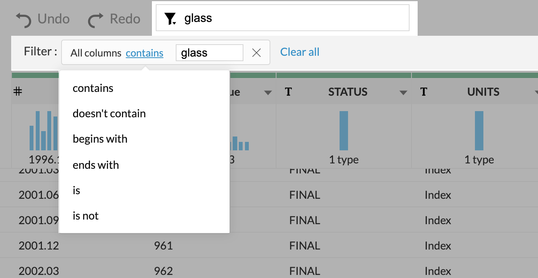Select the "is" operator option
538x278 pixels.
pos(77,191)
